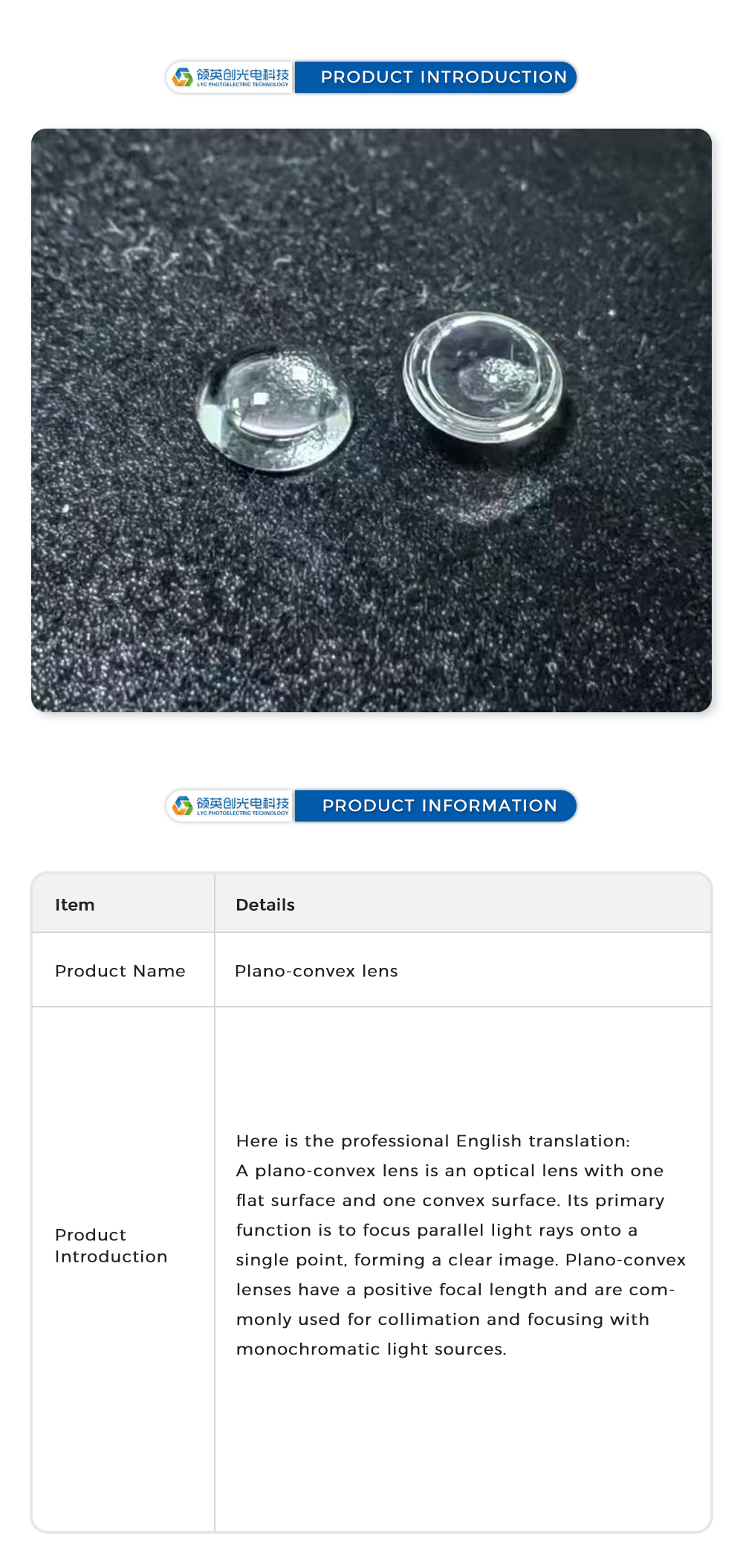Click "LYC Photoelectric Technology" small text in the top header
743x1565 pixels.
coord(242,85)
